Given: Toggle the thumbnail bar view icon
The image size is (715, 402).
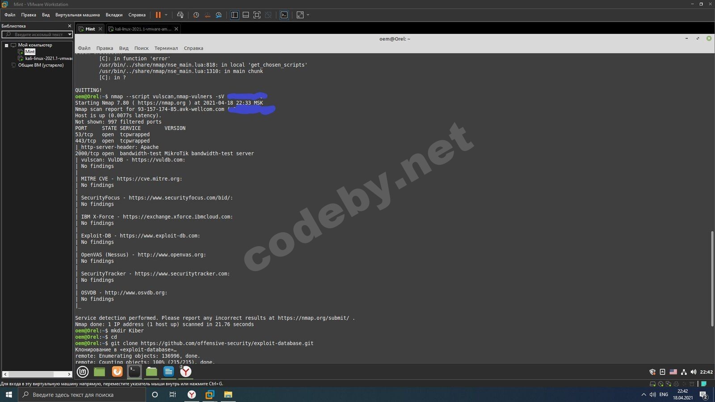Looking at the screenshot, I should coord(246,15).
